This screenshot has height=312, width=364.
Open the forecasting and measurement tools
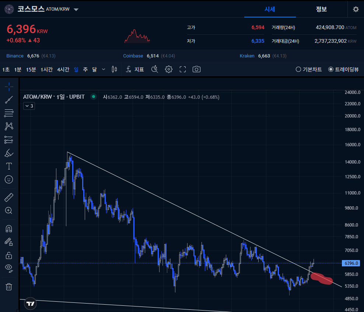[9, 140]
